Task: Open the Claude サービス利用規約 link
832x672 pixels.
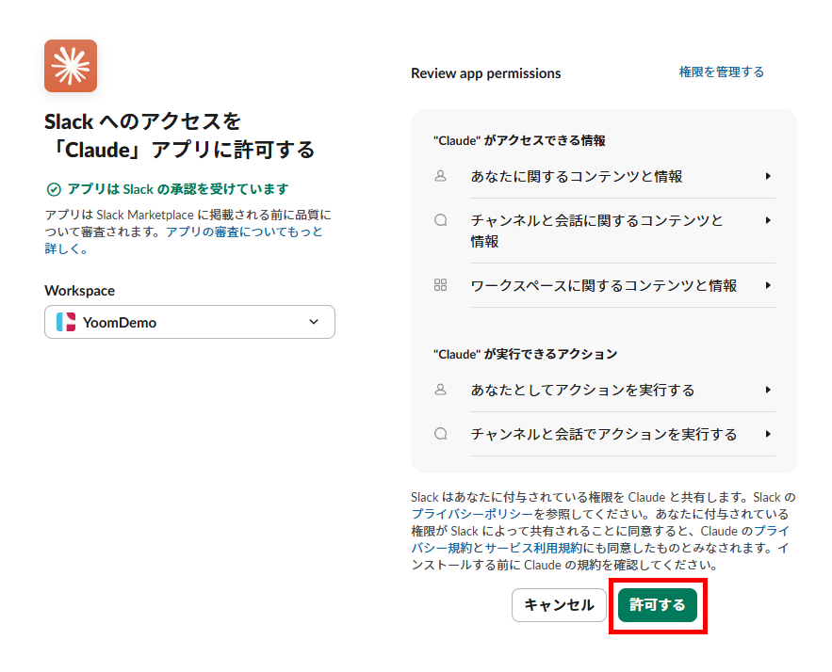Action: 533,548
